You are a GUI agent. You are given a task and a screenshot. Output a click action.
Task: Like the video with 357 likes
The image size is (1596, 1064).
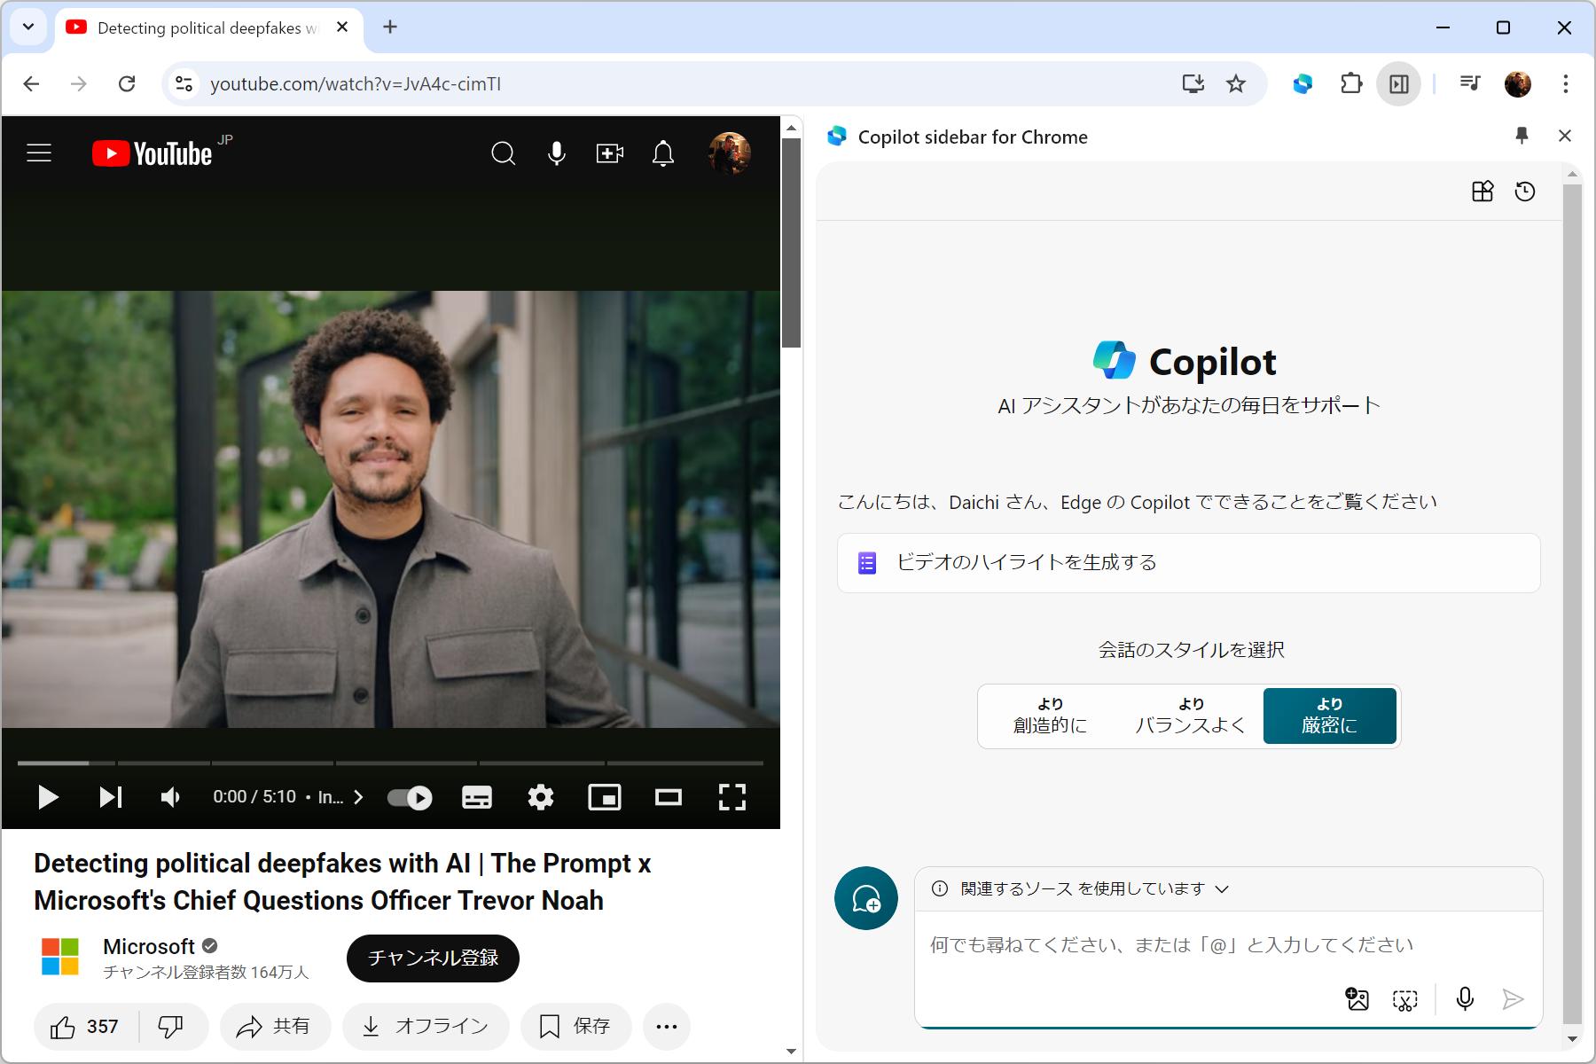(85, 1027)
